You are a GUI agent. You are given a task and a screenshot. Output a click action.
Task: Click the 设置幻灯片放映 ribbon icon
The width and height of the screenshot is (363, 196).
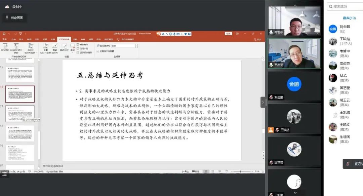[x=46, y=46]
